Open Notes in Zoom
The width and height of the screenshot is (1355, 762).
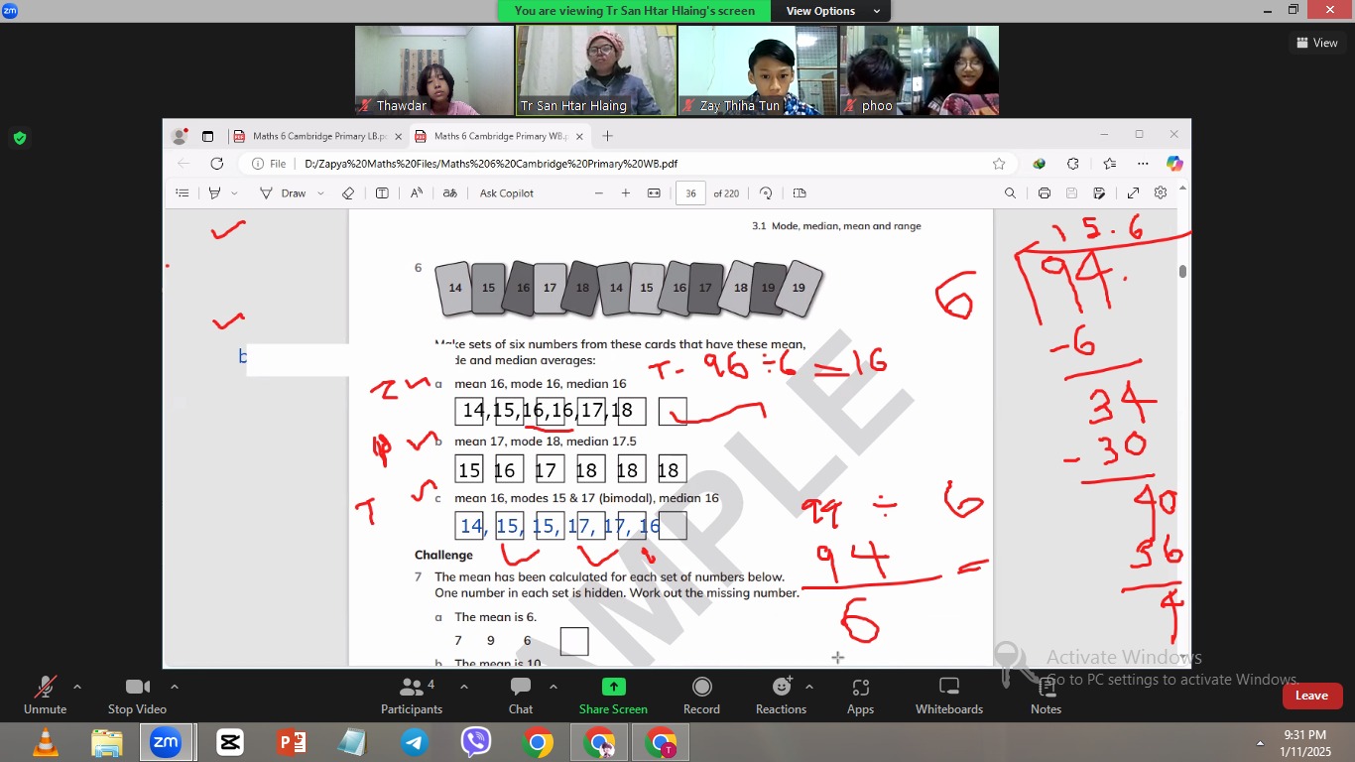(1046, 696)
